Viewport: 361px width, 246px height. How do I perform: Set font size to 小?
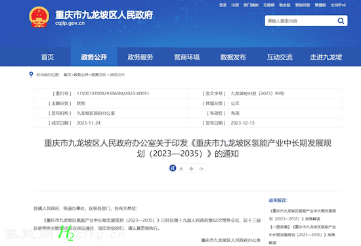pos(202,169)
